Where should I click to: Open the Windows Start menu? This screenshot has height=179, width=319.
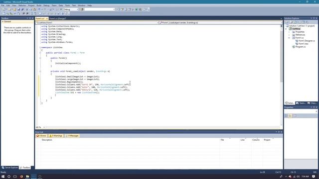(3, 177)
